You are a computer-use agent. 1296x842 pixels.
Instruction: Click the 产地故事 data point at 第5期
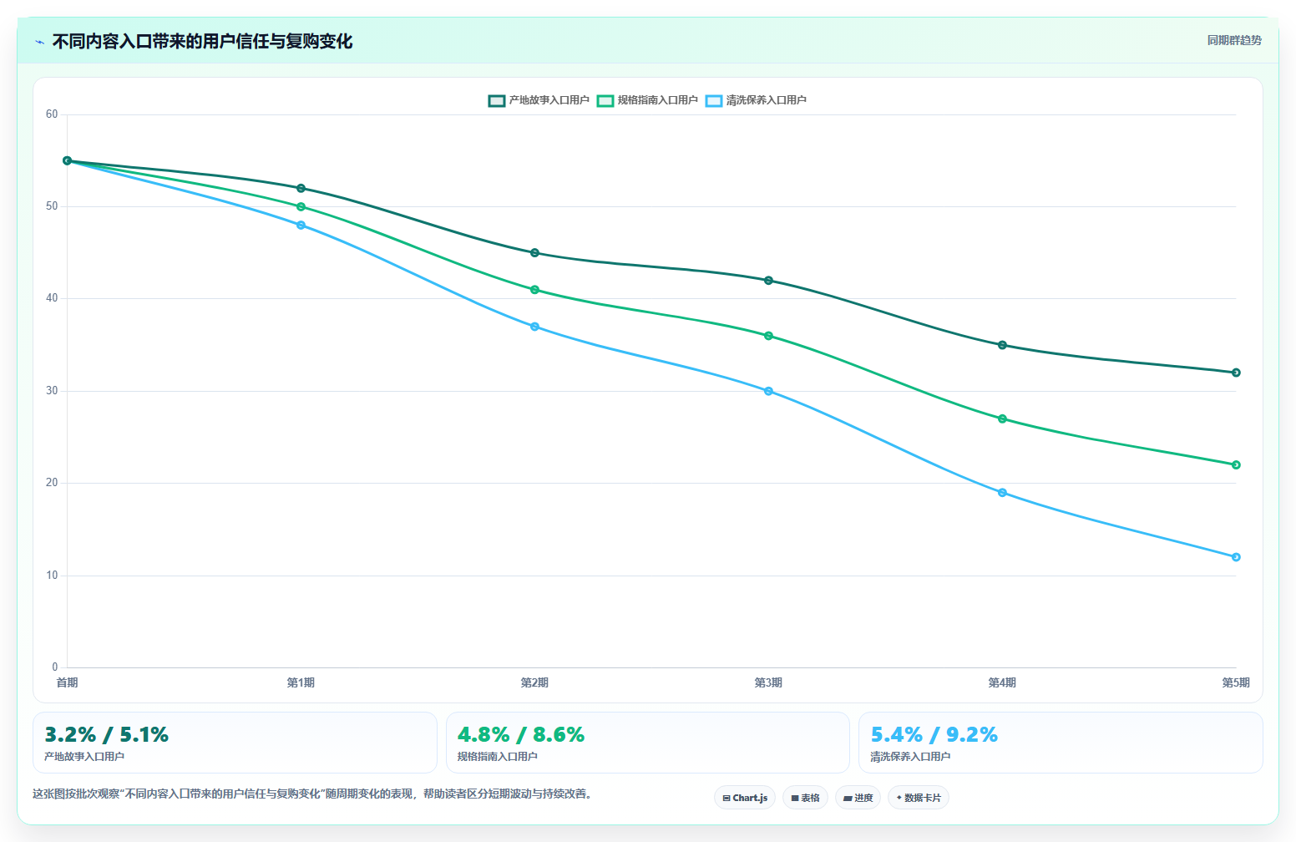point(1236,373)
